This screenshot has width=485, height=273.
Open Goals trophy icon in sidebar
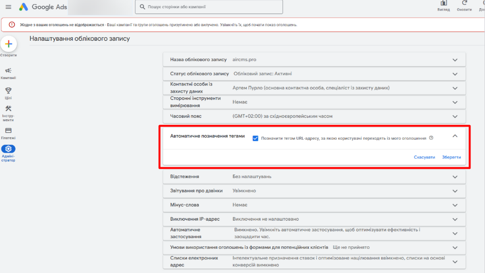point(8,91)
